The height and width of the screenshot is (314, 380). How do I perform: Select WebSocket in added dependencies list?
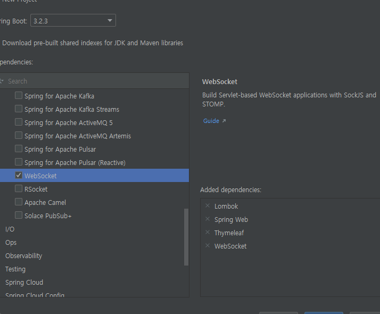(230, 246)
